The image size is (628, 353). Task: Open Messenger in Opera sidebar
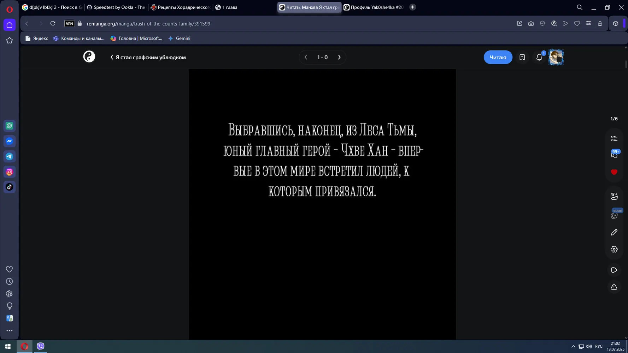[10, 141]
